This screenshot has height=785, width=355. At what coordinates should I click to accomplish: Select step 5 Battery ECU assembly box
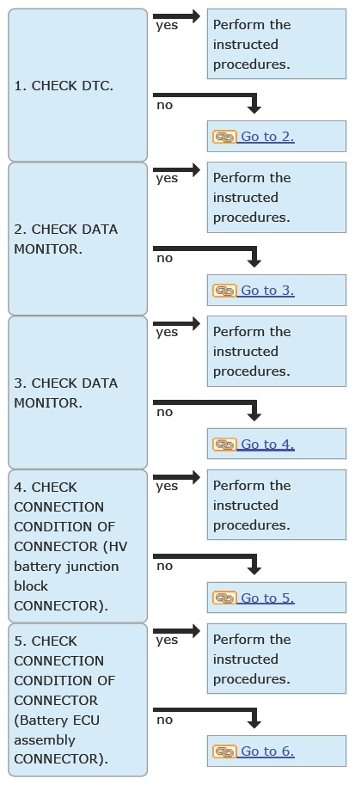point(78,700)
